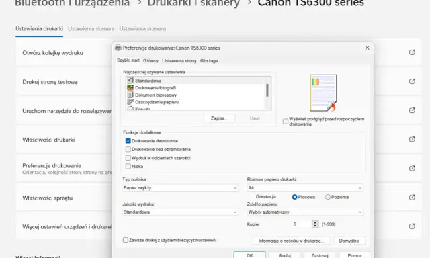
Task: Select the Standardowa profile icon
Action: coord(130,81)
